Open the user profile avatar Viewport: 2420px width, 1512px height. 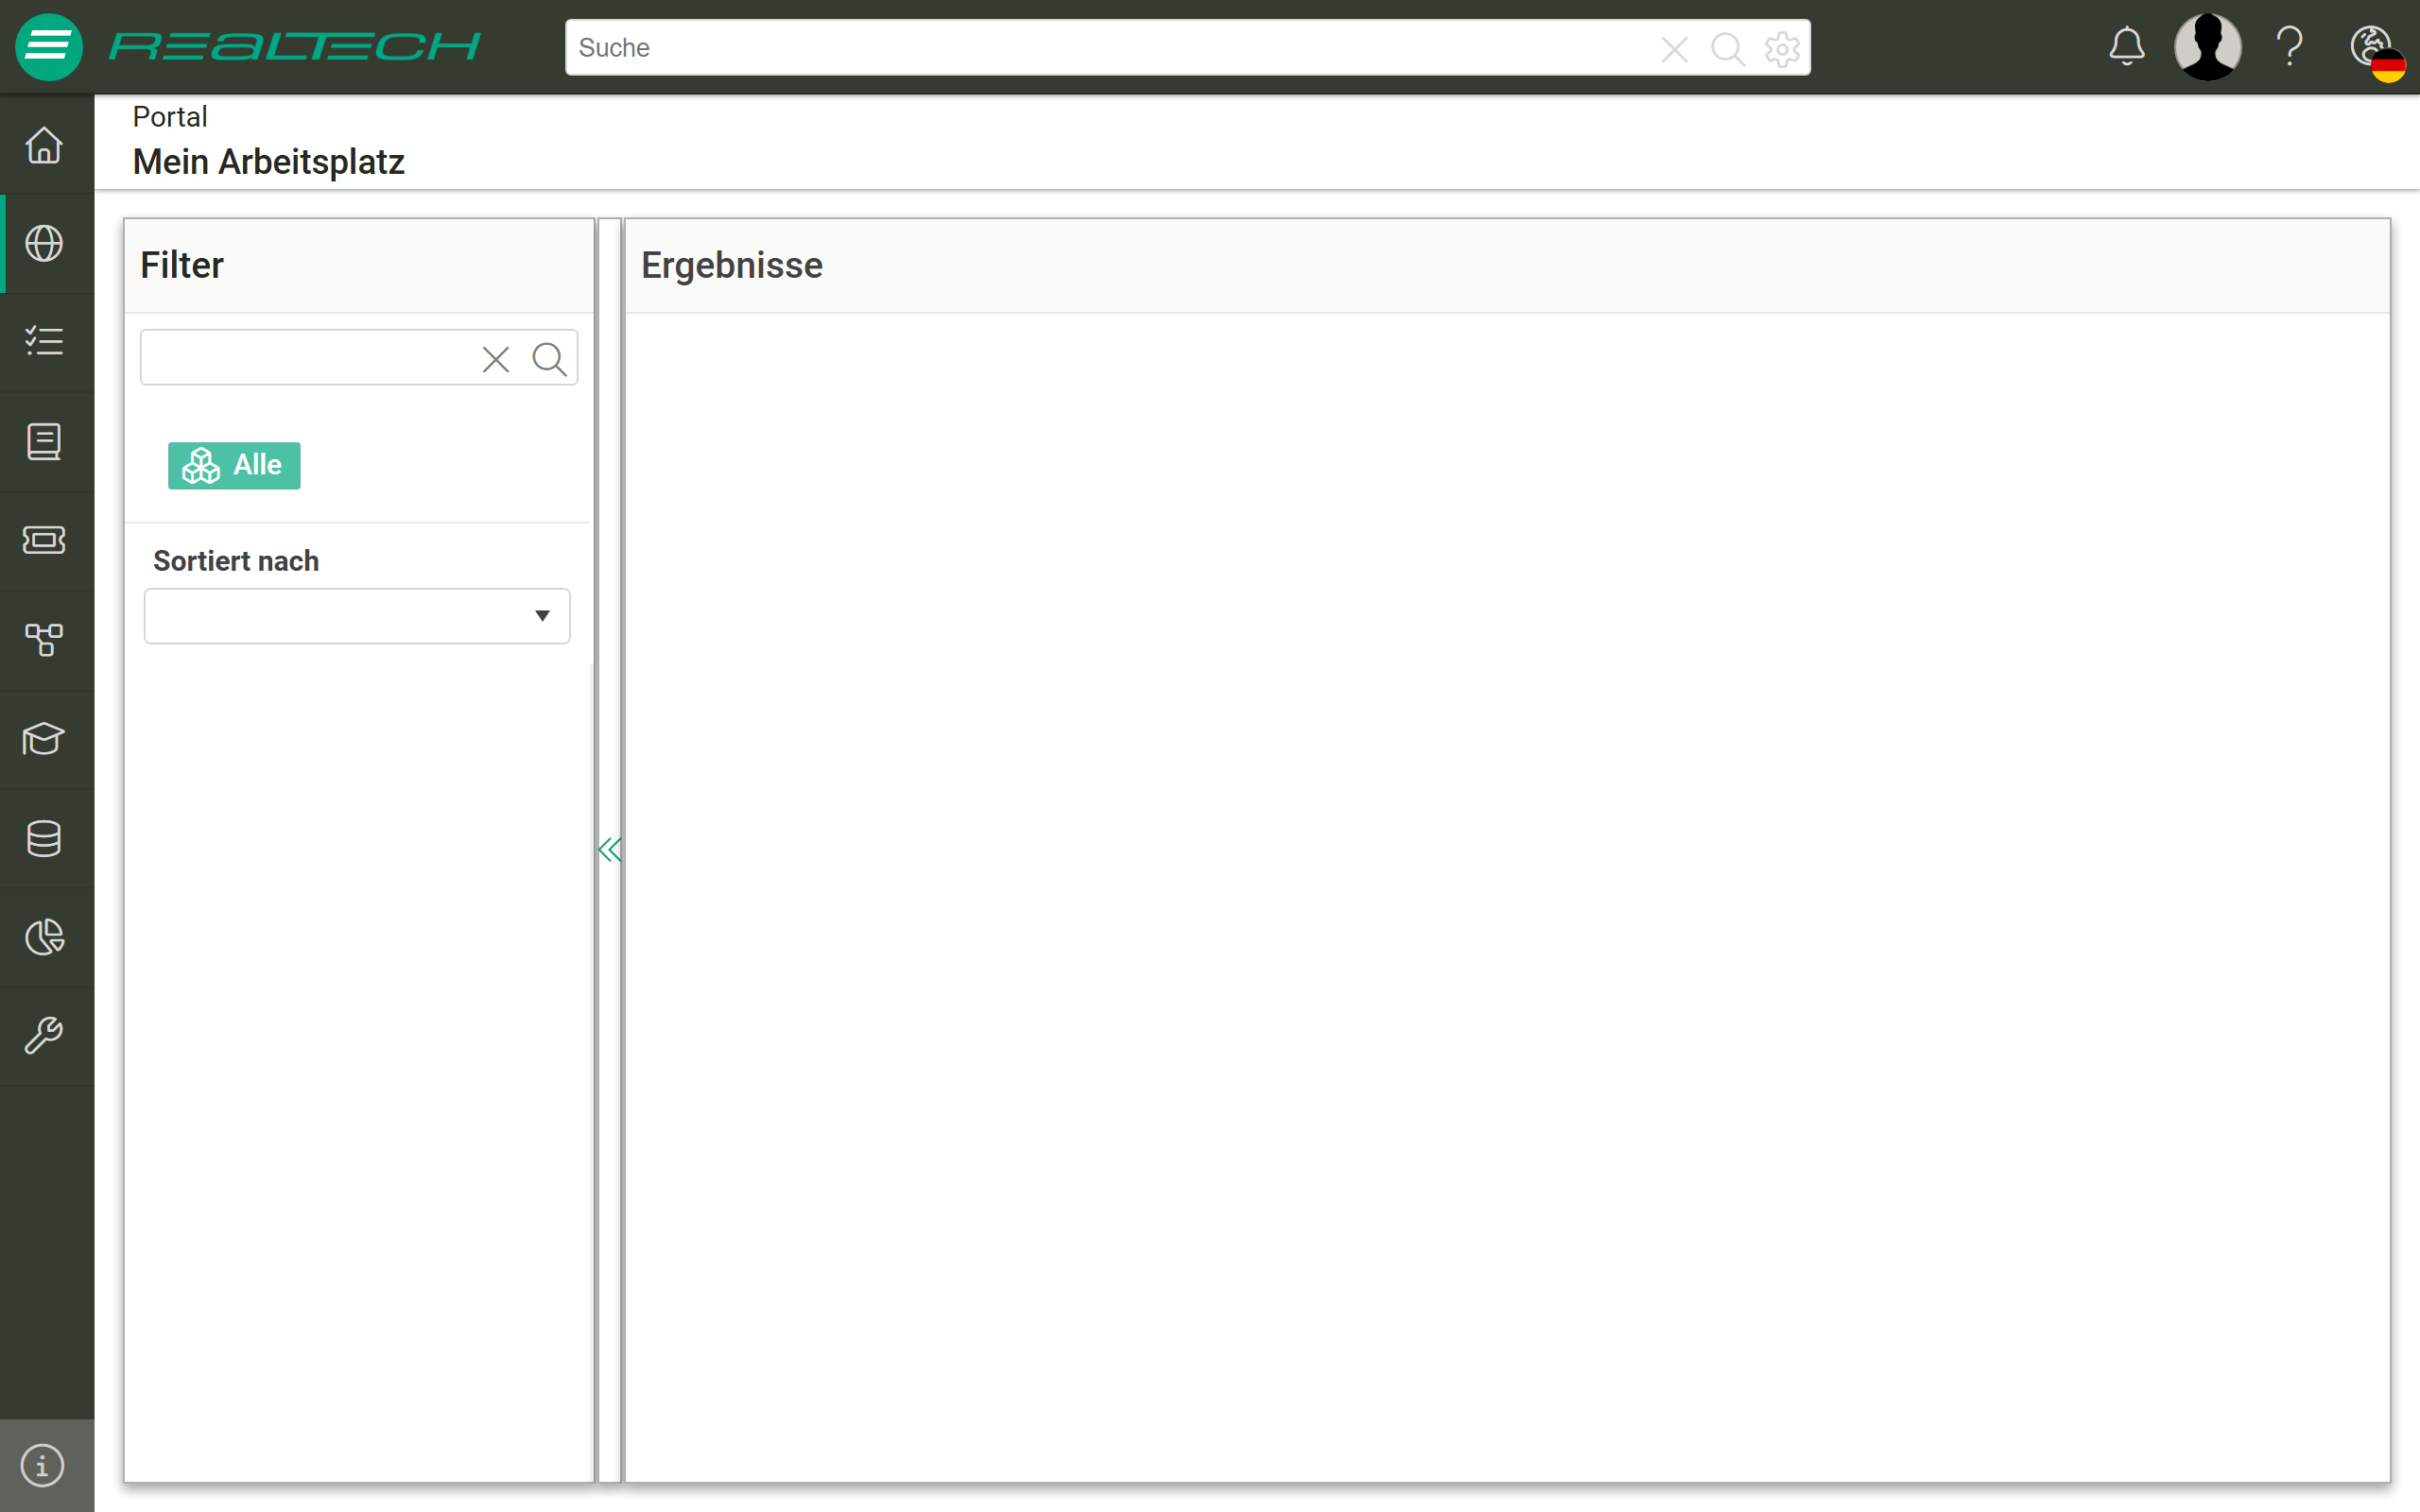coord(2208,47)
